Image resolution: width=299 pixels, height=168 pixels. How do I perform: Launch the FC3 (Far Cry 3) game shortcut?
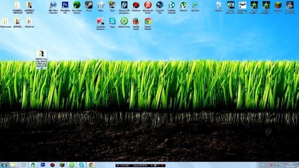click(x=230, y=5)
